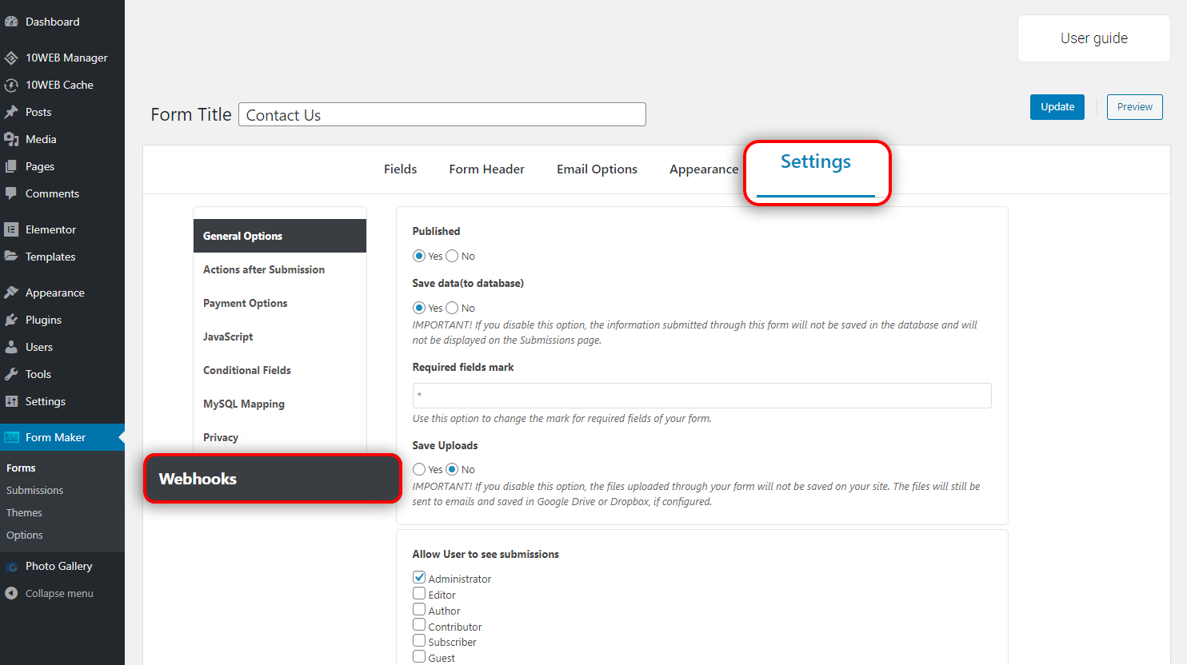1187x665 pixels.
Task: Open Form Maker menu item
Action: click(62, 437)
